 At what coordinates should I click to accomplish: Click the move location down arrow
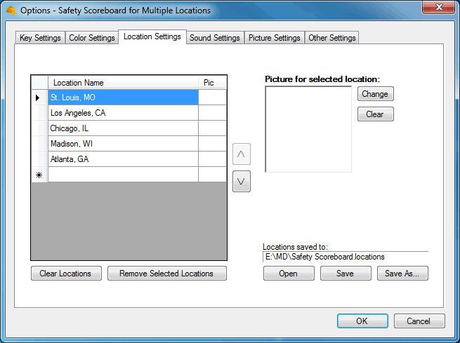tap(241, 181)
